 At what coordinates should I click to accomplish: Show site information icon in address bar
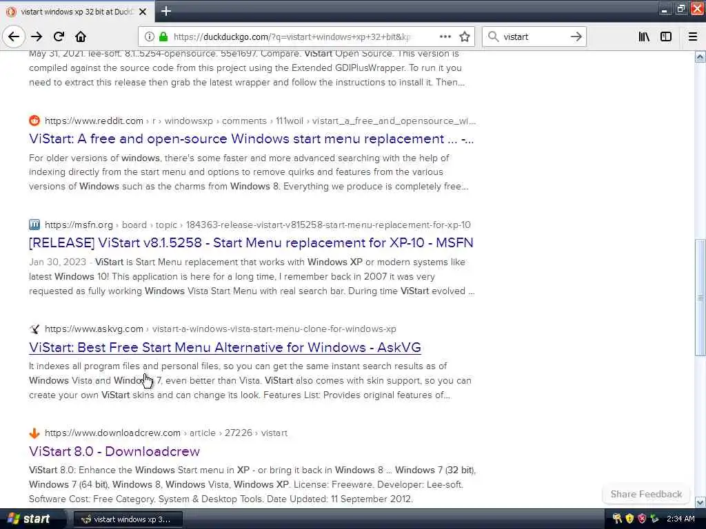(150, 37)
